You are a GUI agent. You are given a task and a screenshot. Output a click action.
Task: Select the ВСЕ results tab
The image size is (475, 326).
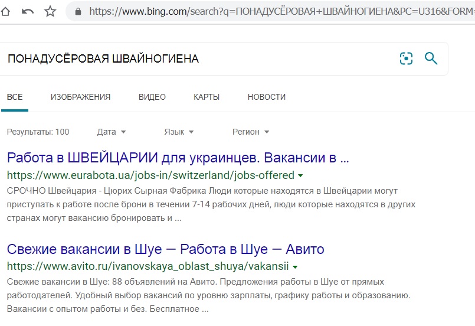(15, 97)
